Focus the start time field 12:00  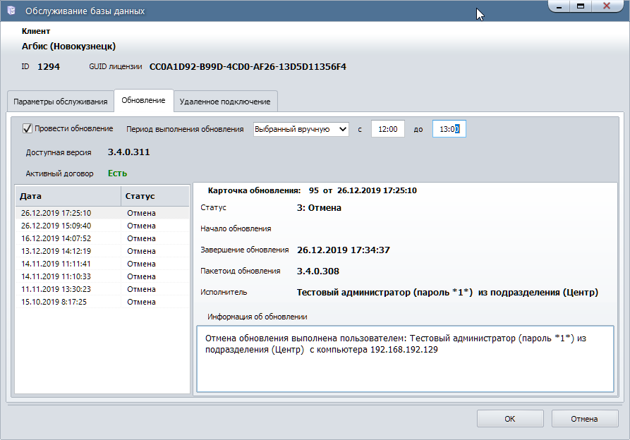click(388, 129)
